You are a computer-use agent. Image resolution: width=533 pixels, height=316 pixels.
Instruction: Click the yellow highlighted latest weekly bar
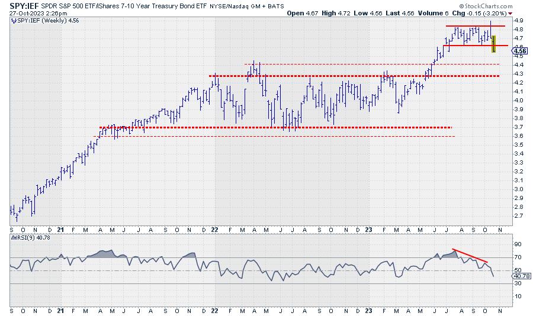[x=494, y=44]
